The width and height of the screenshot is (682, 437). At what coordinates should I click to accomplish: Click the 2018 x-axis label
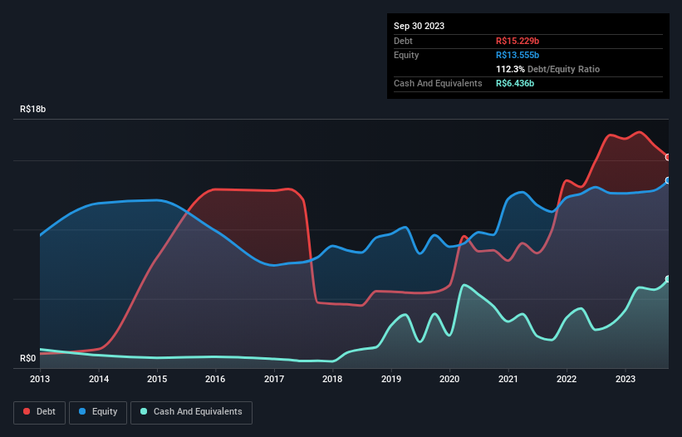[332, 379]
